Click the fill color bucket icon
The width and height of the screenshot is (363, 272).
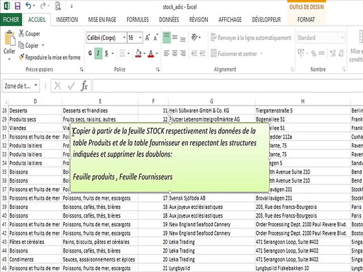click(138, 53)
